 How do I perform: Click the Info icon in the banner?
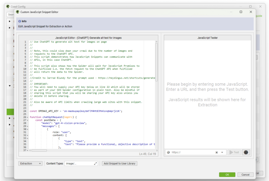click(20, 21)
